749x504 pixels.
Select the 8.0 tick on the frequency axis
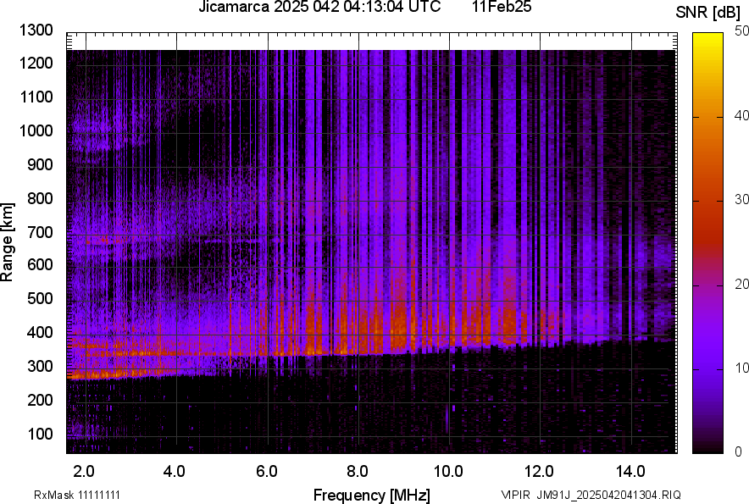click(358, 471)
